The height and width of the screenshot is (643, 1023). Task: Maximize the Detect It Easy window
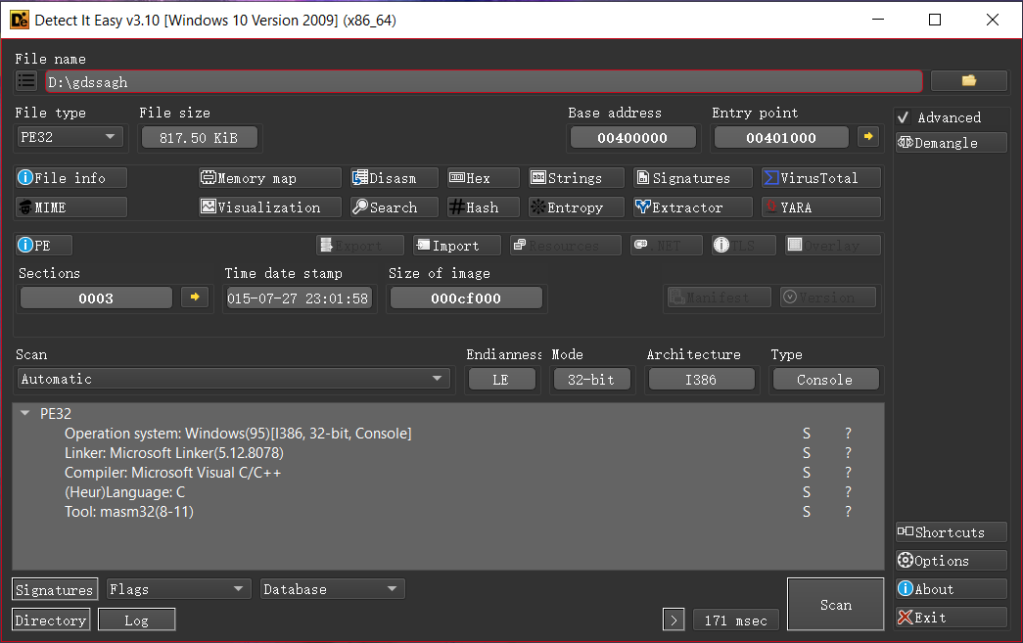pyautogui.click(x=934, y=20)
